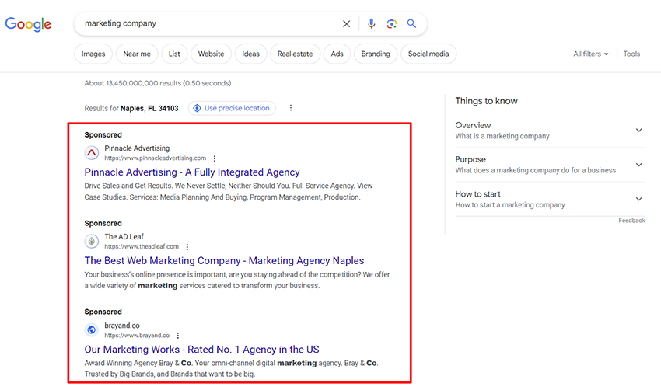The width and height of the screenshot is (661, 390).
Task: Open the three-dot menu beside Pinnacle Advertising URL
Action: [215, 158]
